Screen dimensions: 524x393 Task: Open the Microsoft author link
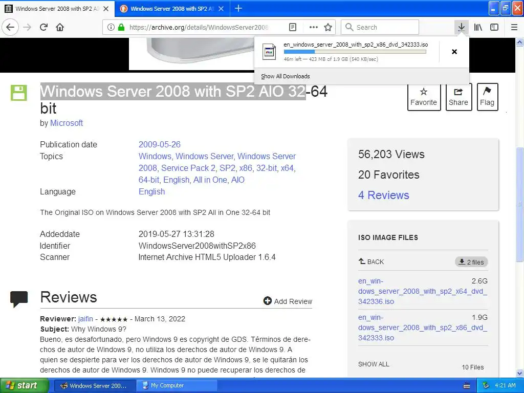click(x=67, y=123)
